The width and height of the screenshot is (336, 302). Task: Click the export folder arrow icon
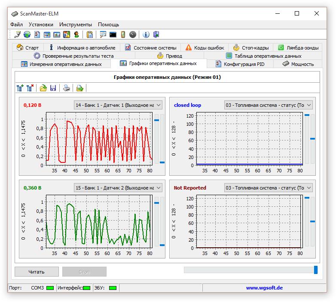click(x=80, y=88)
